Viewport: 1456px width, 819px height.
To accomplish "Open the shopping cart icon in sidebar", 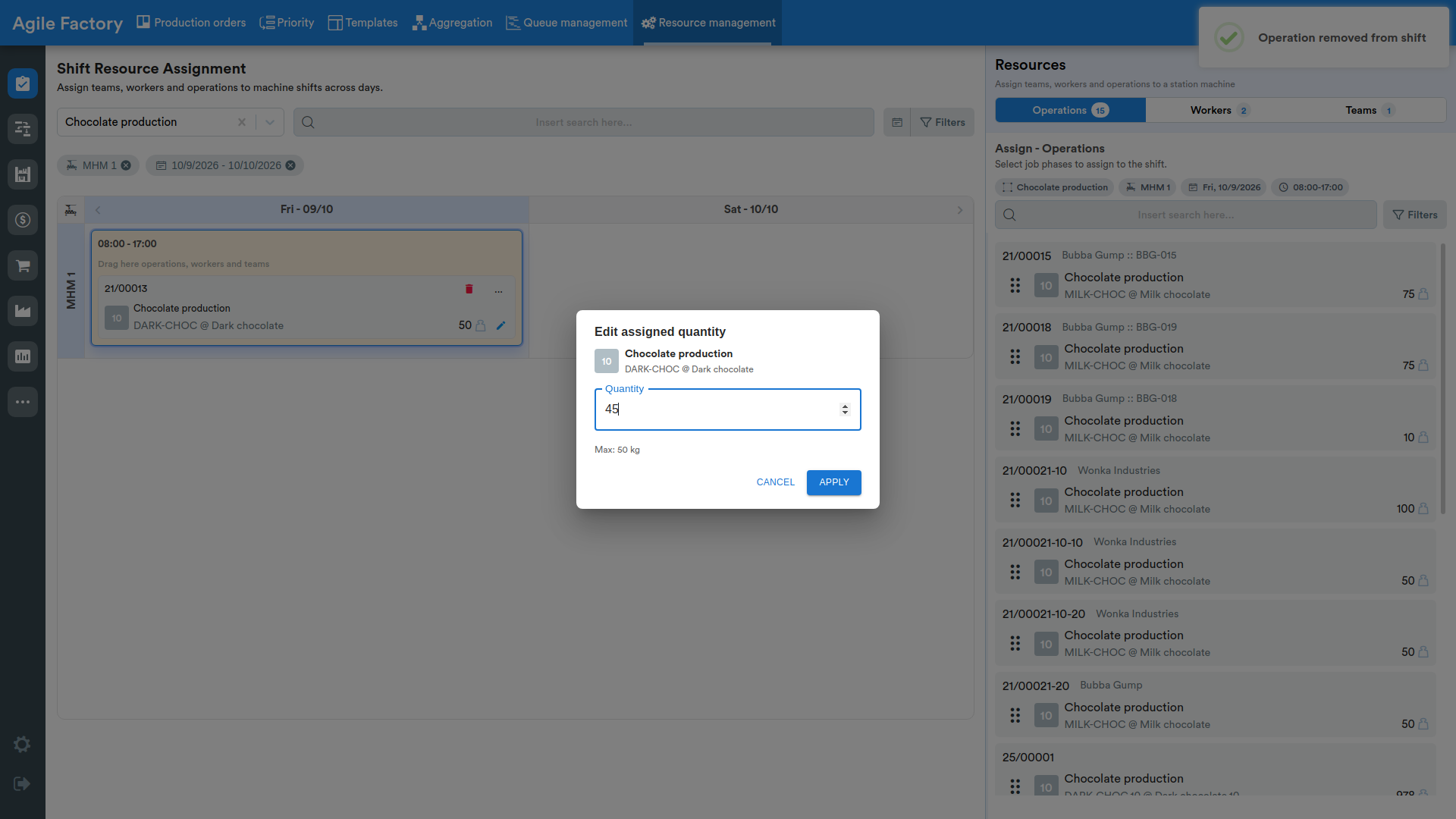I will coord(23,265).
